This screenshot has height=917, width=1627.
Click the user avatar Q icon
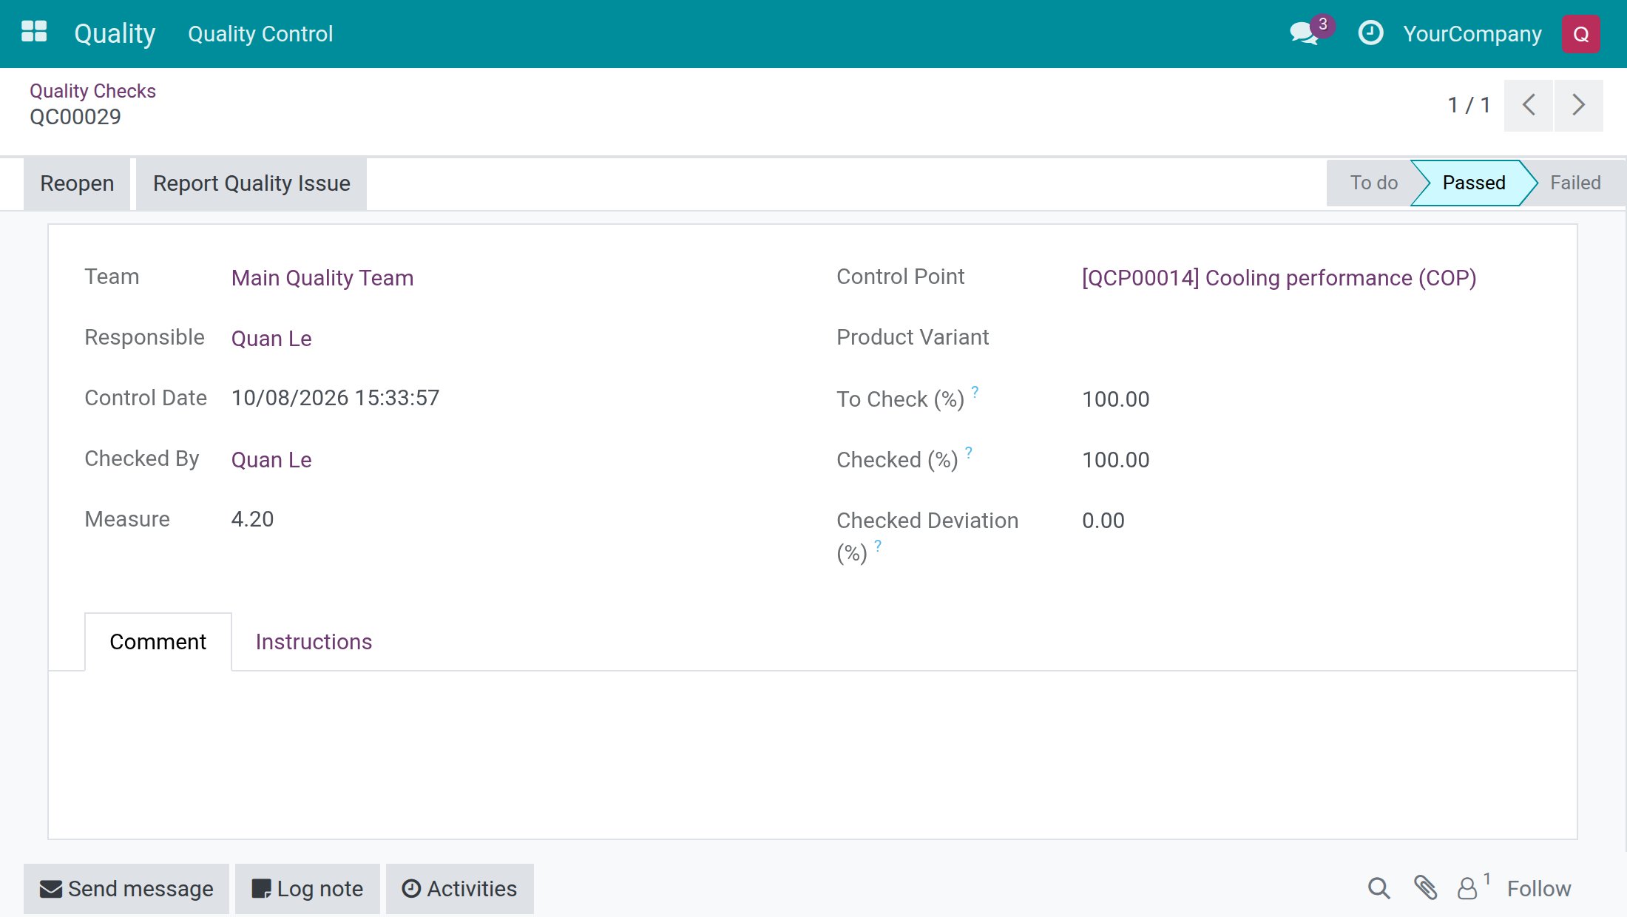1580,34
